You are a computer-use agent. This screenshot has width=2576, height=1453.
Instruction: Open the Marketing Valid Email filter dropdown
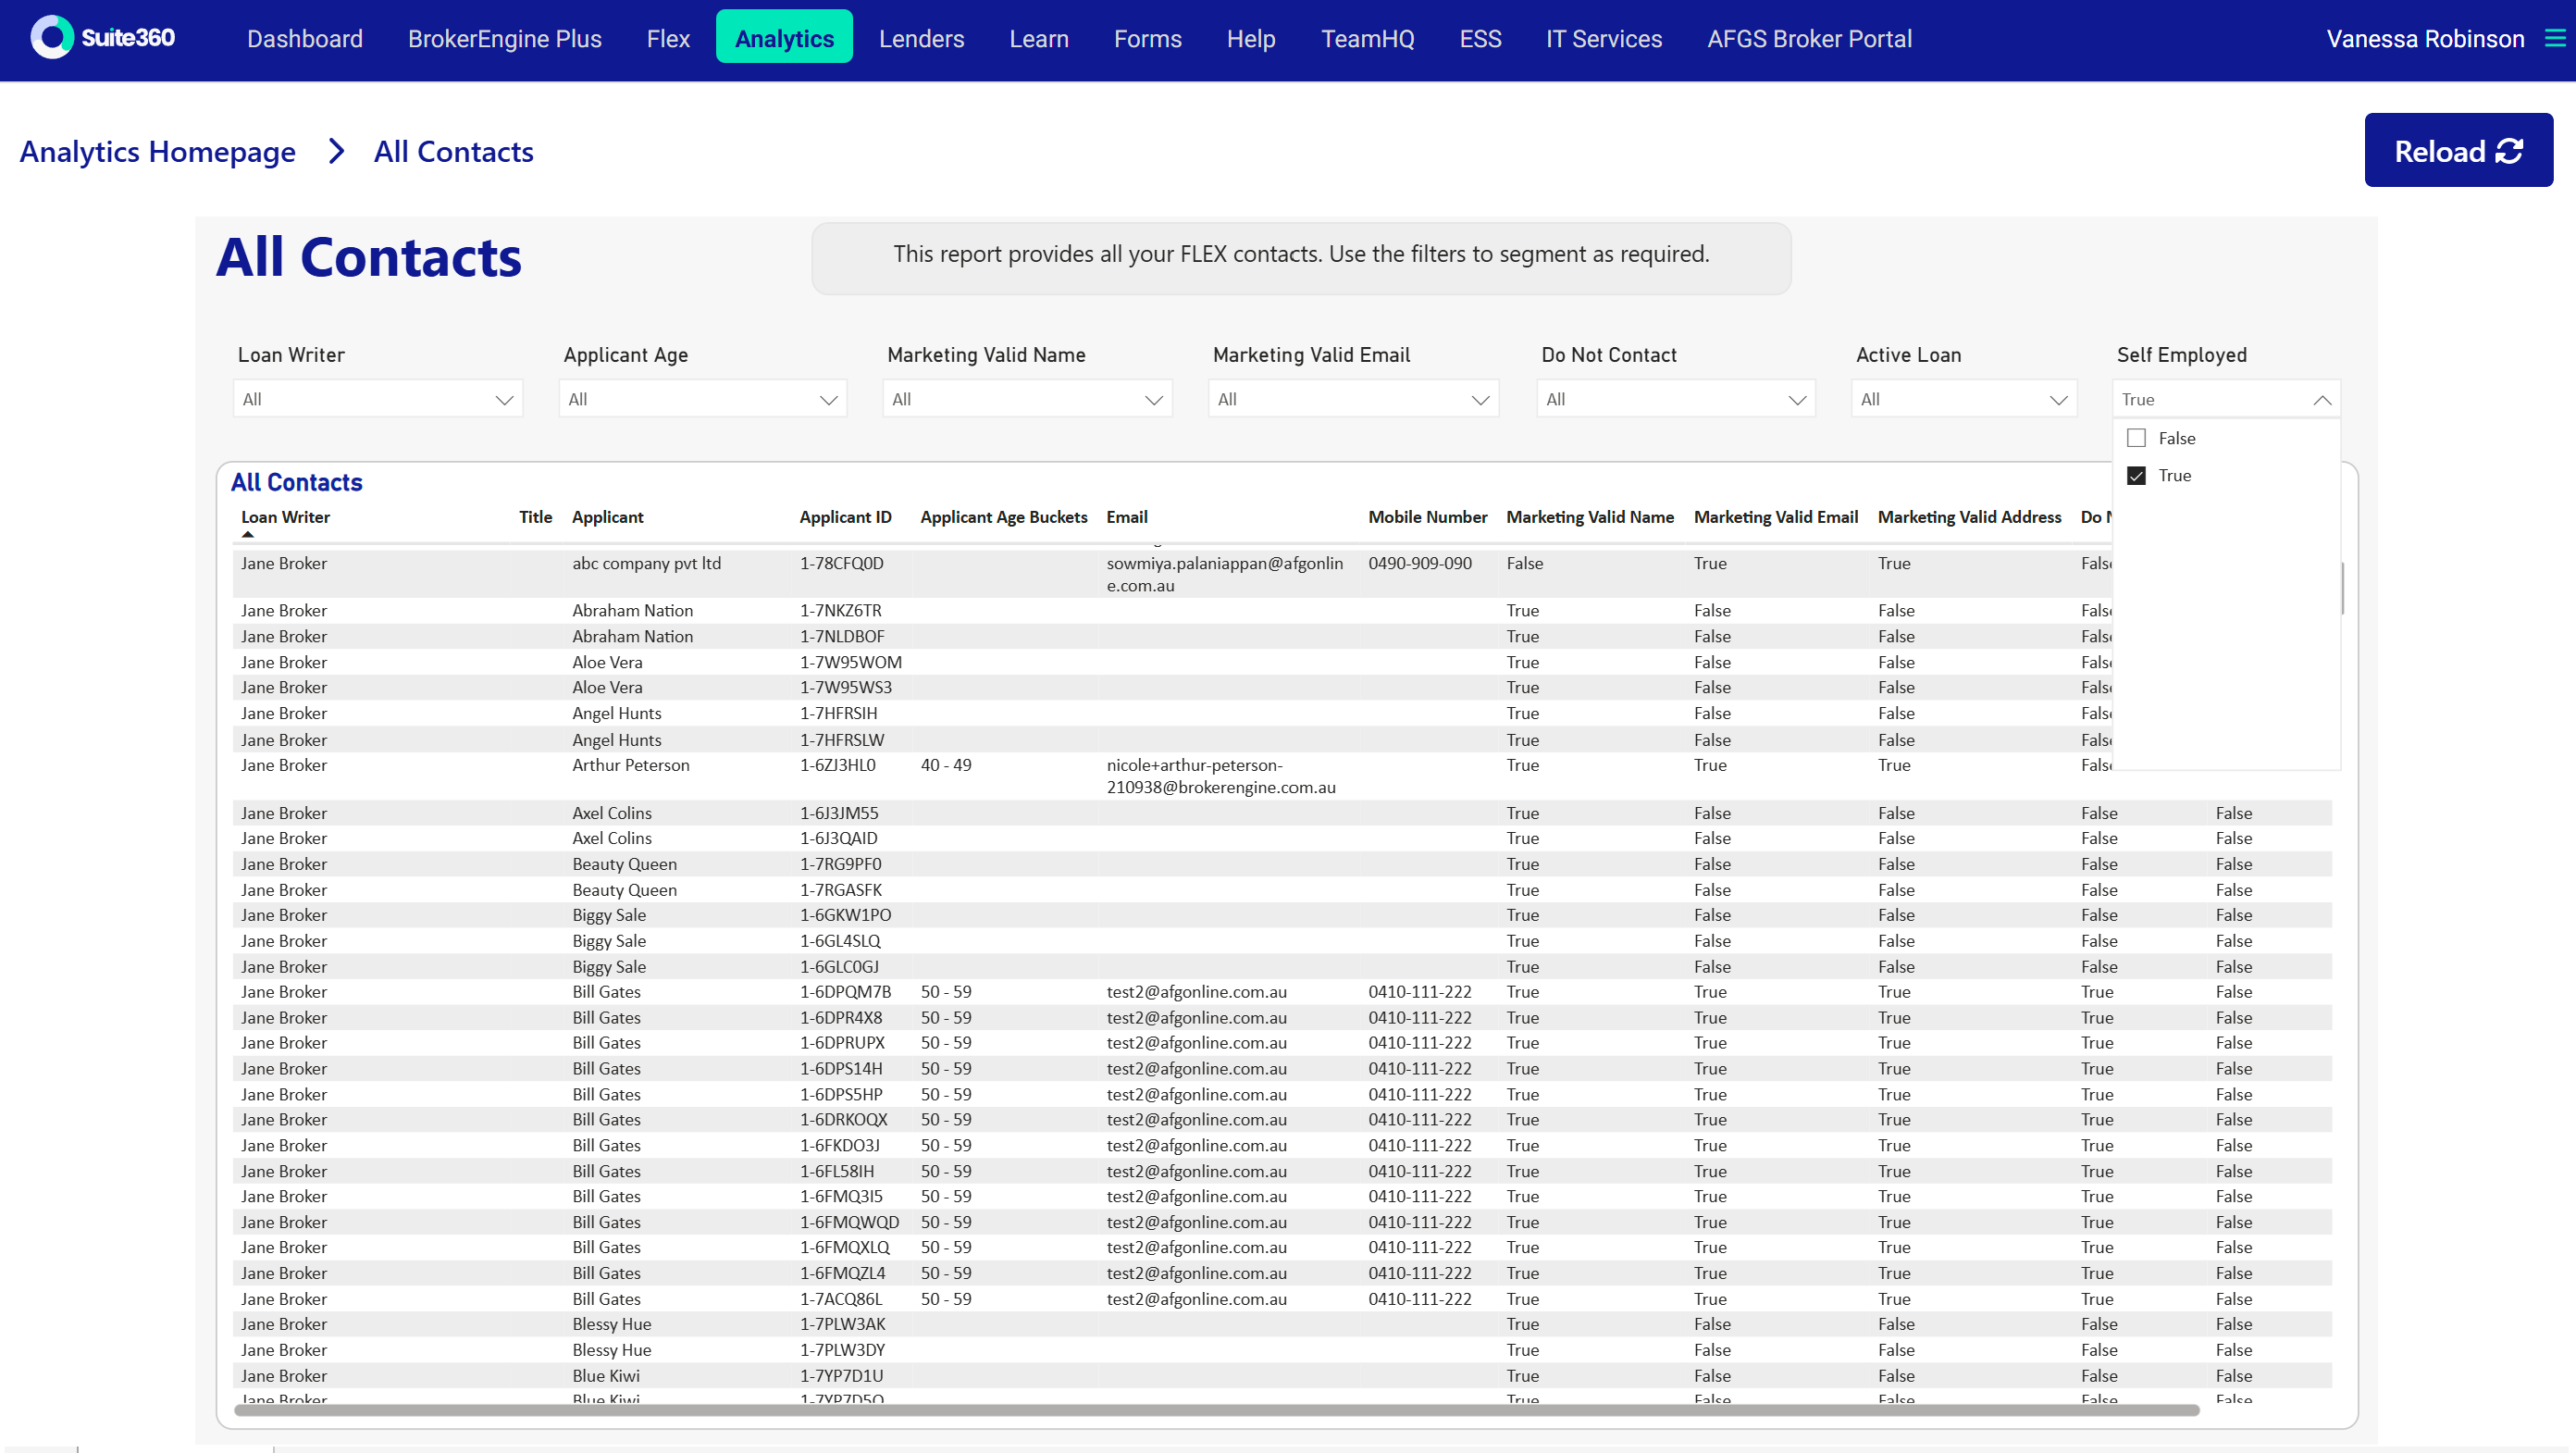(1353, 399)
